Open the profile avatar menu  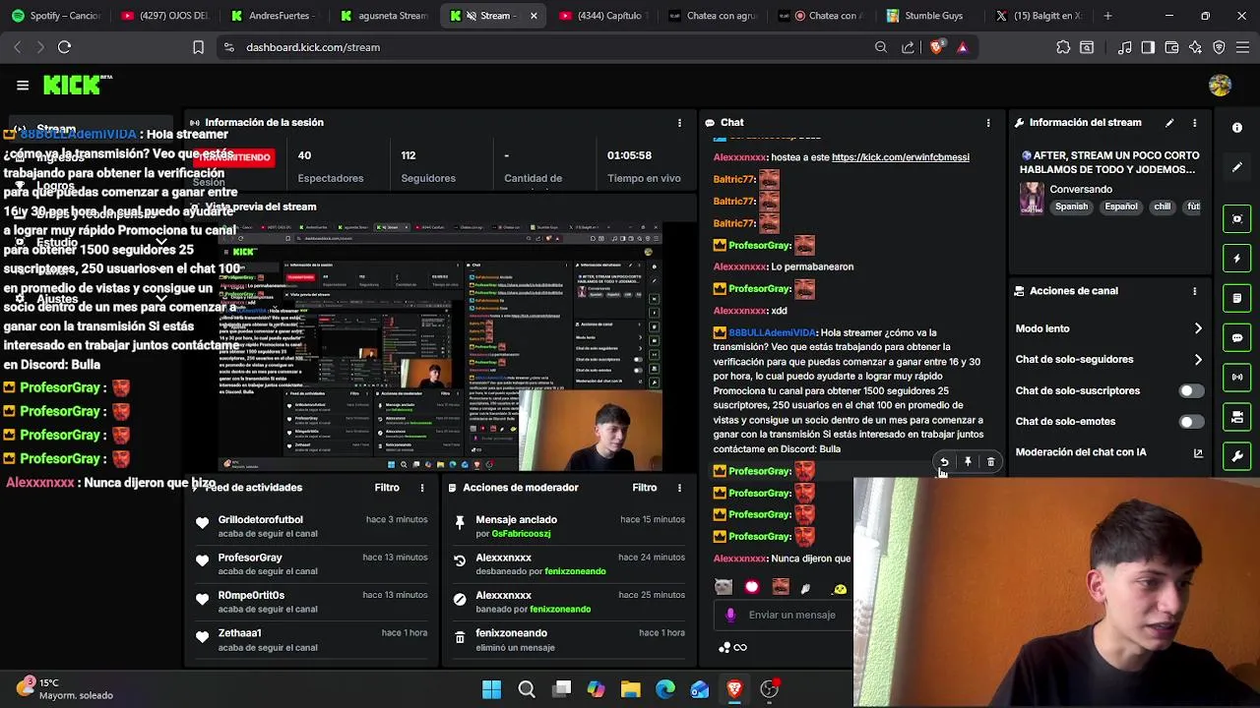[1220, 86]
